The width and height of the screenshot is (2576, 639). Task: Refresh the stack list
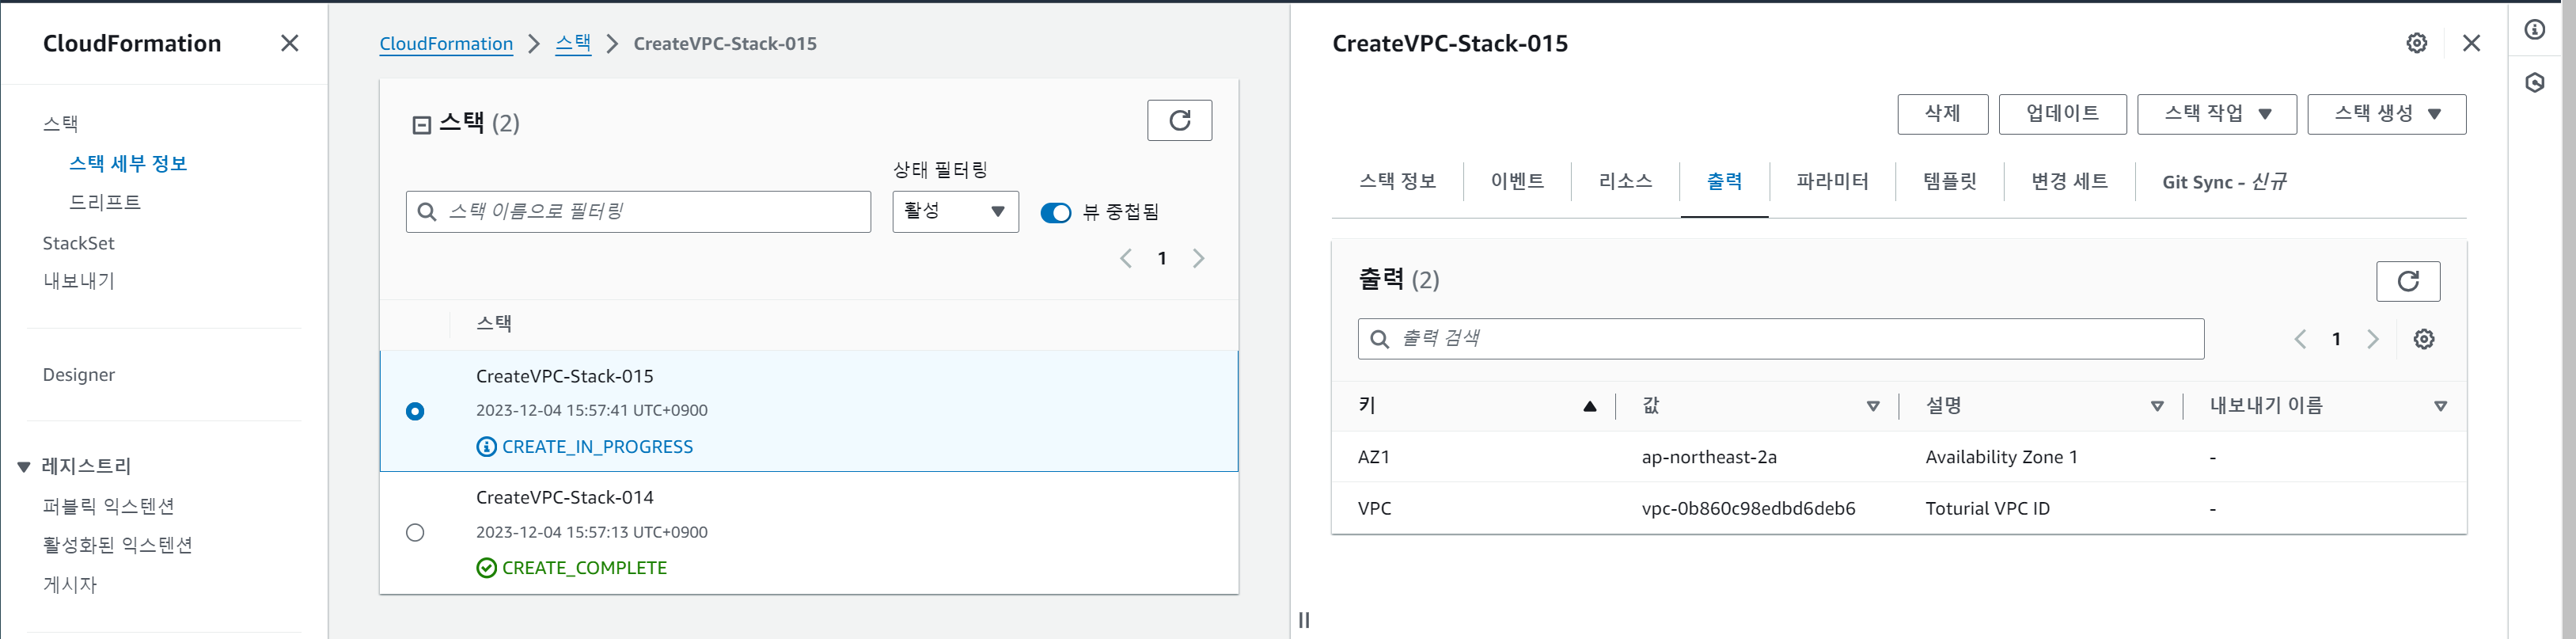(1179, 120)
